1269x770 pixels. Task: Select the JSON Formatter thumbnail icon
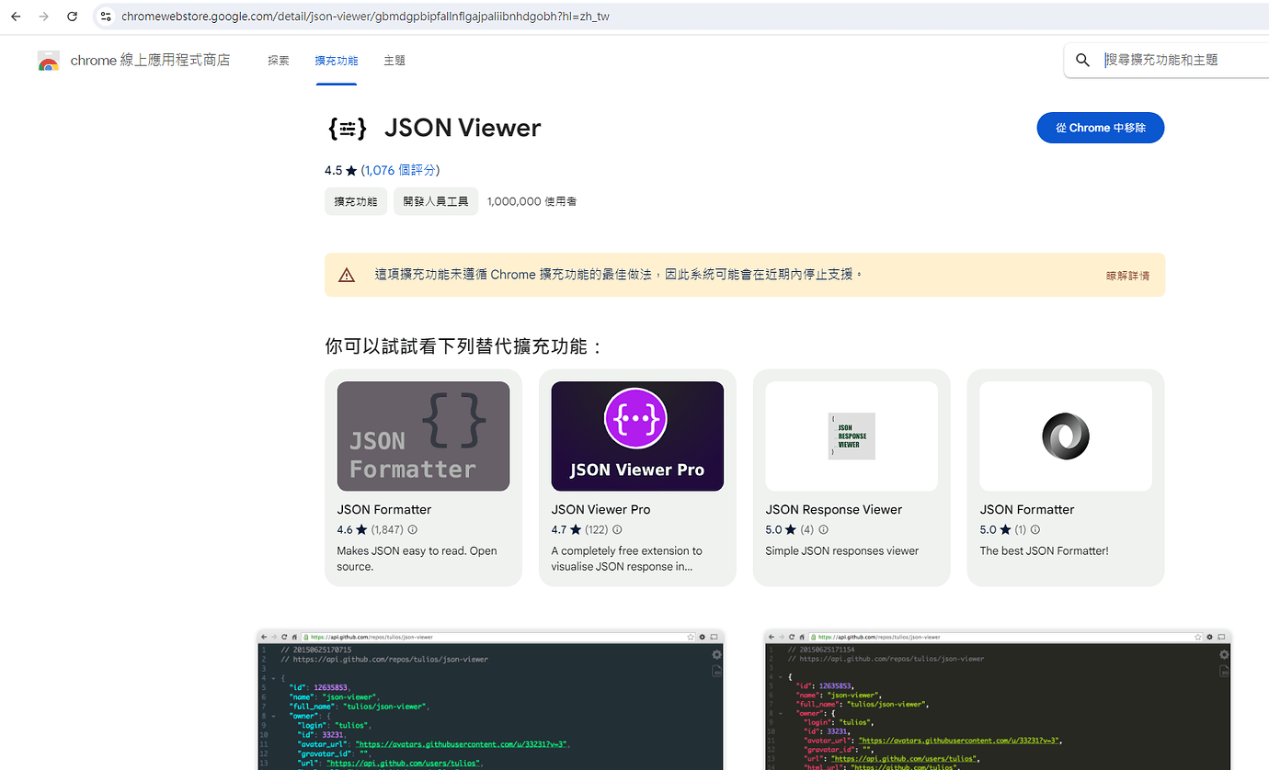423,435
